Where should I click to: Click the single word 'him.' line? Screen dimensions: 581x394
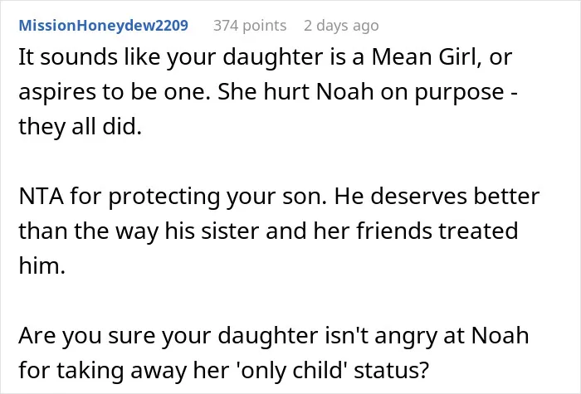[x=41, y=265]
